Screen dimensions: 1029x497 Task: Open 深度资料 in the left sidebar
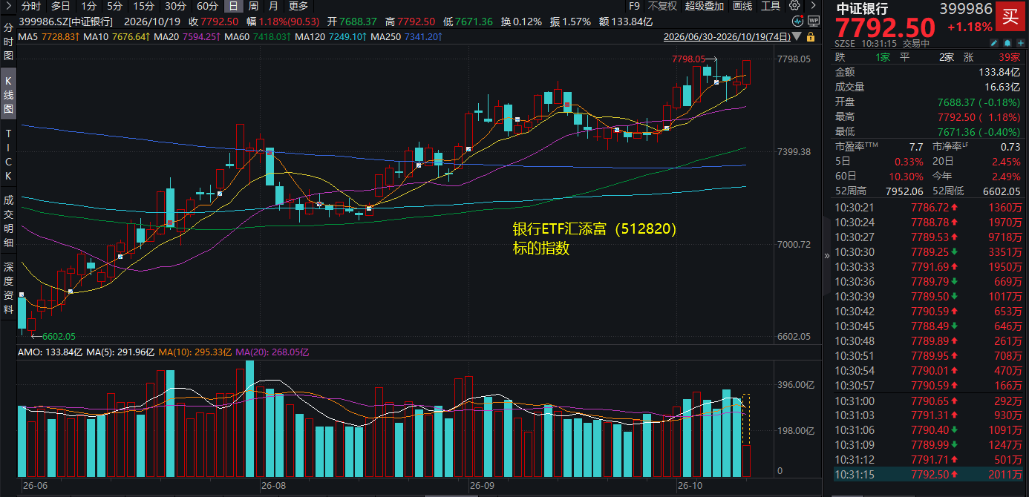point(8,288)
